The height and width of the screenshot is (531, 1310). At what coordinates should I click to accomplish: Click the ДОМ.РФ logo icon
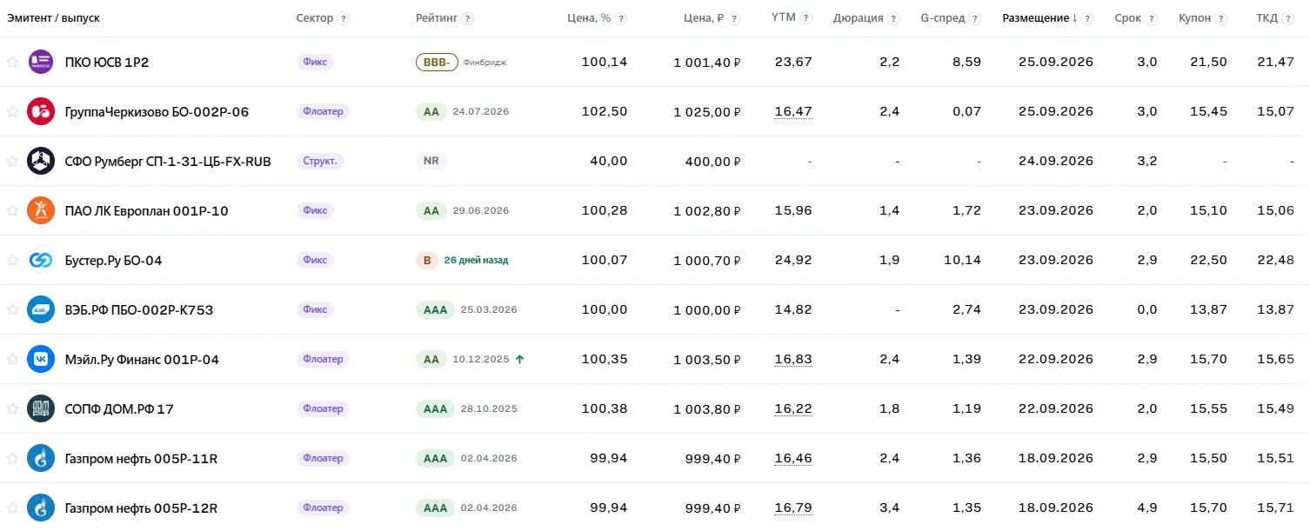coord(41,408)
